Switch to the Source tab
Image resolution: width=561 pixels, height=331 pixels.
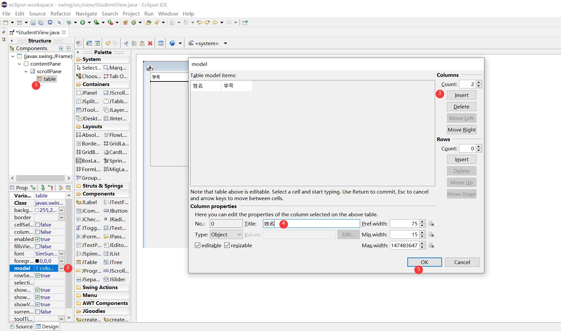pyautogui.click(x=21, y=326)
